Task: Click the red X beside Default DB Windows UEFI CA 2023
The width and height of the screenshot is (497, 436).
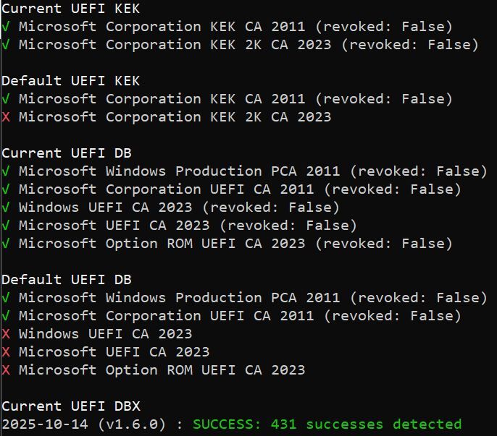Action: pos(6,334)
